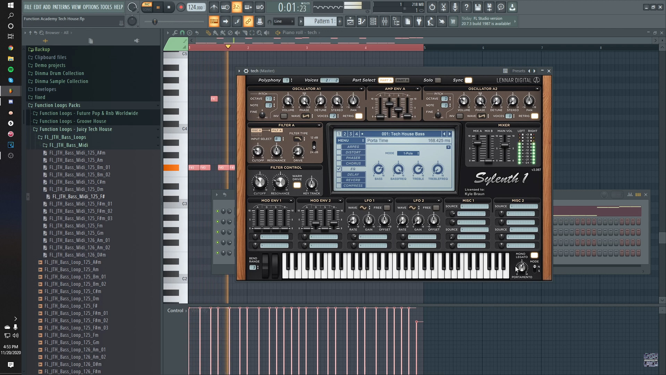Open the Presets menu of tech plugin
The height and width of the screenshot is (375, 666).
tap(519, 71)
